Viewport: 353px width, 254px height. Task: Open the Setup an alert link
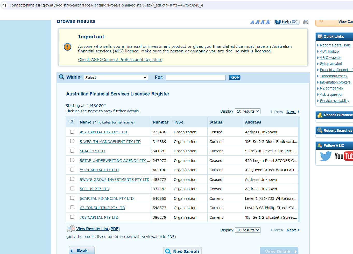coord(331,64)
